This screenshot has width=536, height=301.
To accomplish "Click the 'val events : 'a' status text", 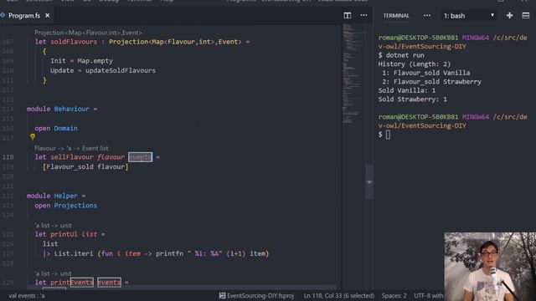I will [27, 295].
